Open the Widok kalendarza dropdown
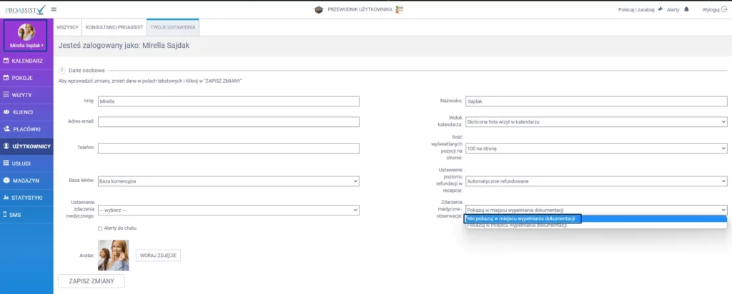The image size is (732, 294). 595,122
